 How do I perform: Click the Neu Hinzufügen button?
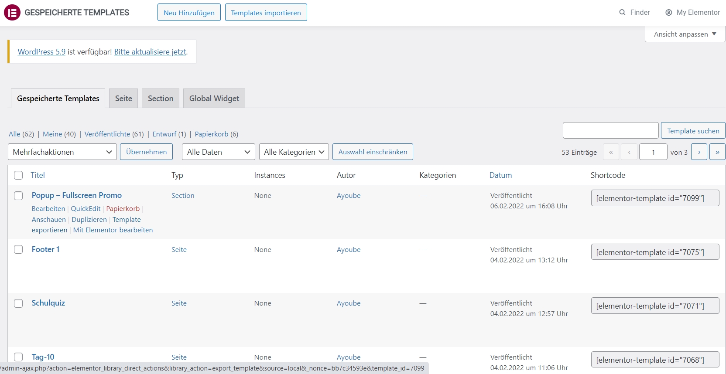click(x=189, y=12)
